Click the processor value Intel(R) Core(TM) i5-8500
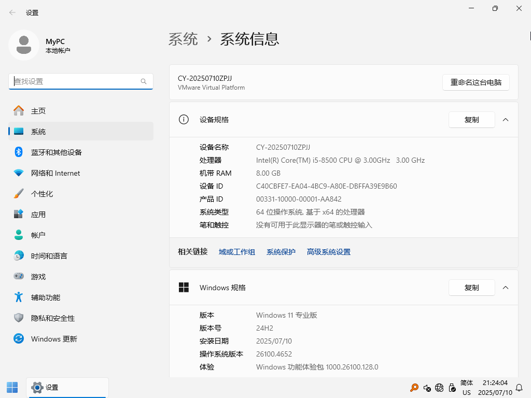531x398 pixels. [340, 160]
